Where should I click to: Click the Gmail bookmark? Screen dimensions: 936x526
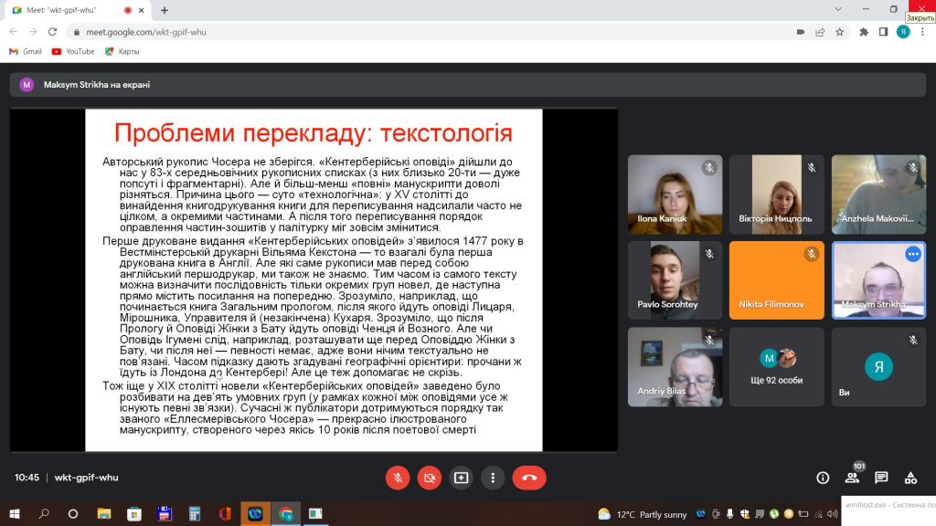[x=26, y=51]
